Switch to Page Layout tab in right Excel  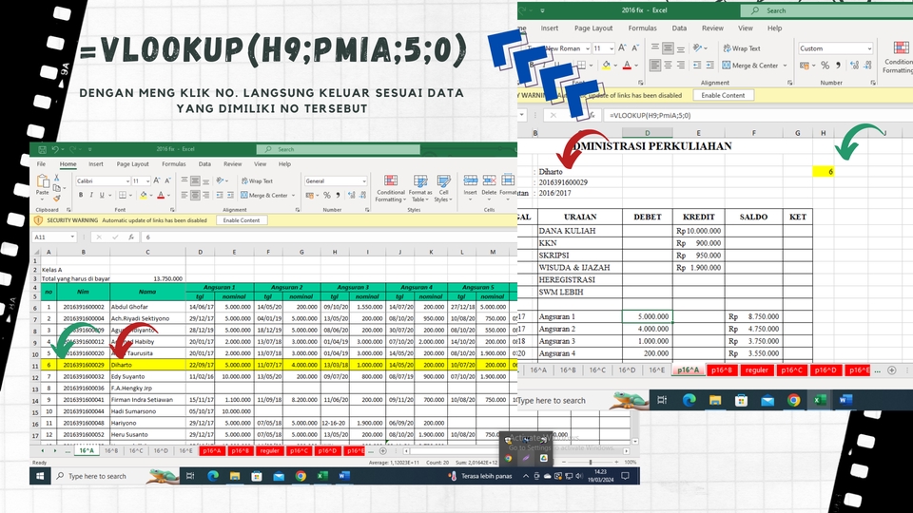pyautogui.click(x=593, y=28)
